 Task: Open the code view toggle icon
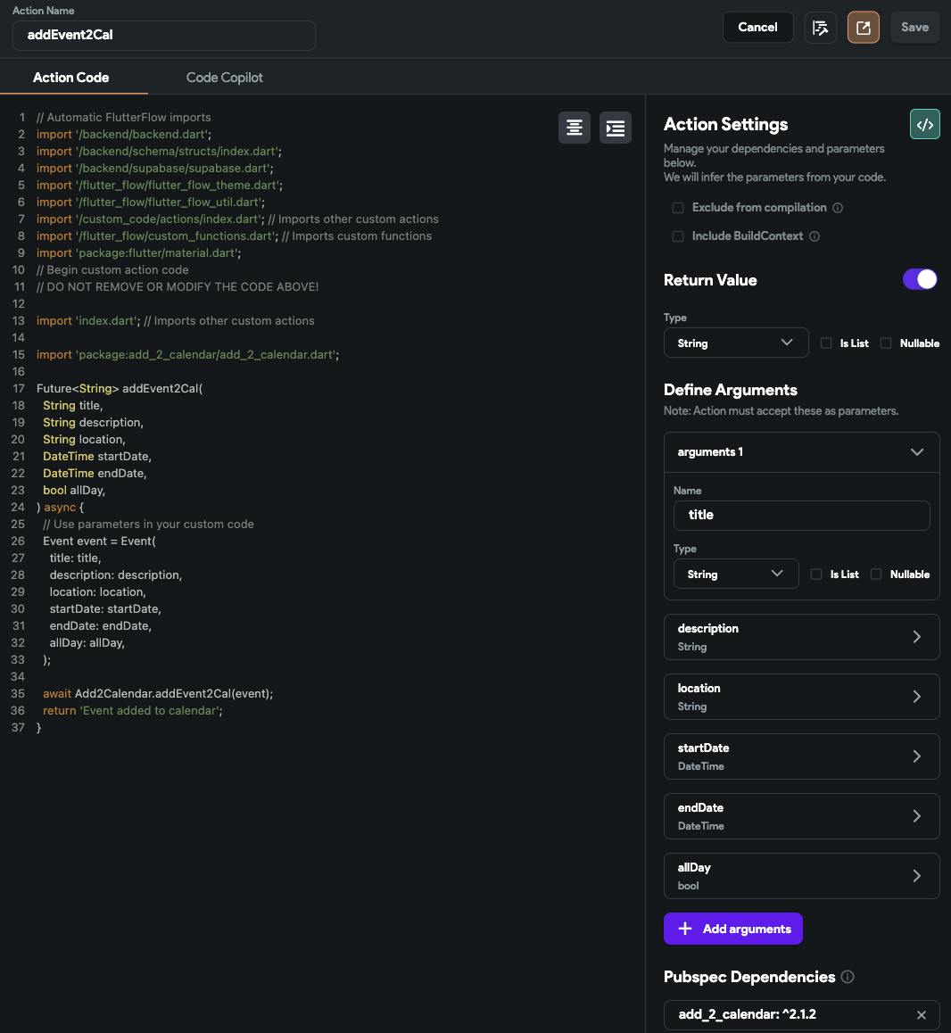[925, 125]
